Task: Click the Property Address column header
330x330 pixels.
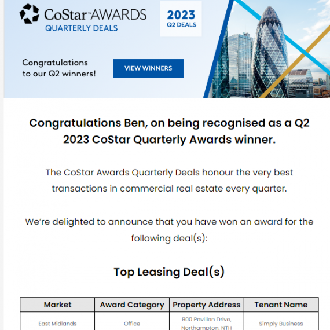Action: tap(207, 305)
